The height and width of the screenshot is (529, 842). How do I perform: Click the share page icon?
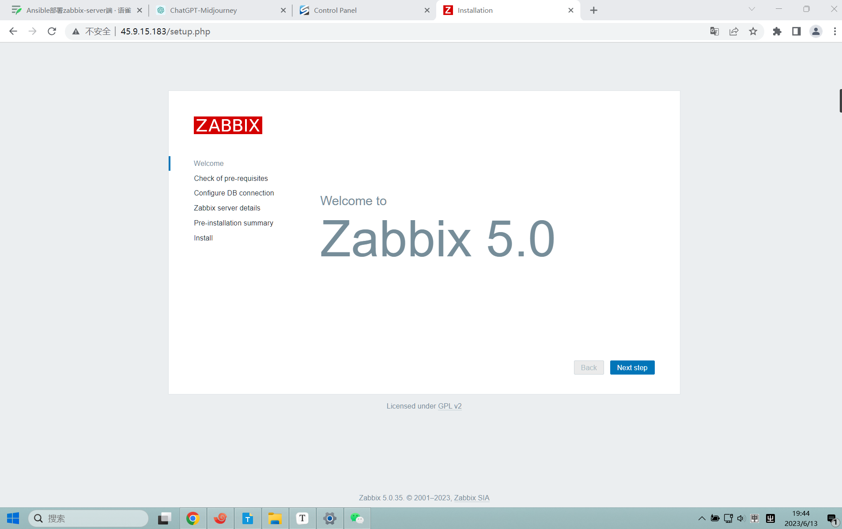734,31
